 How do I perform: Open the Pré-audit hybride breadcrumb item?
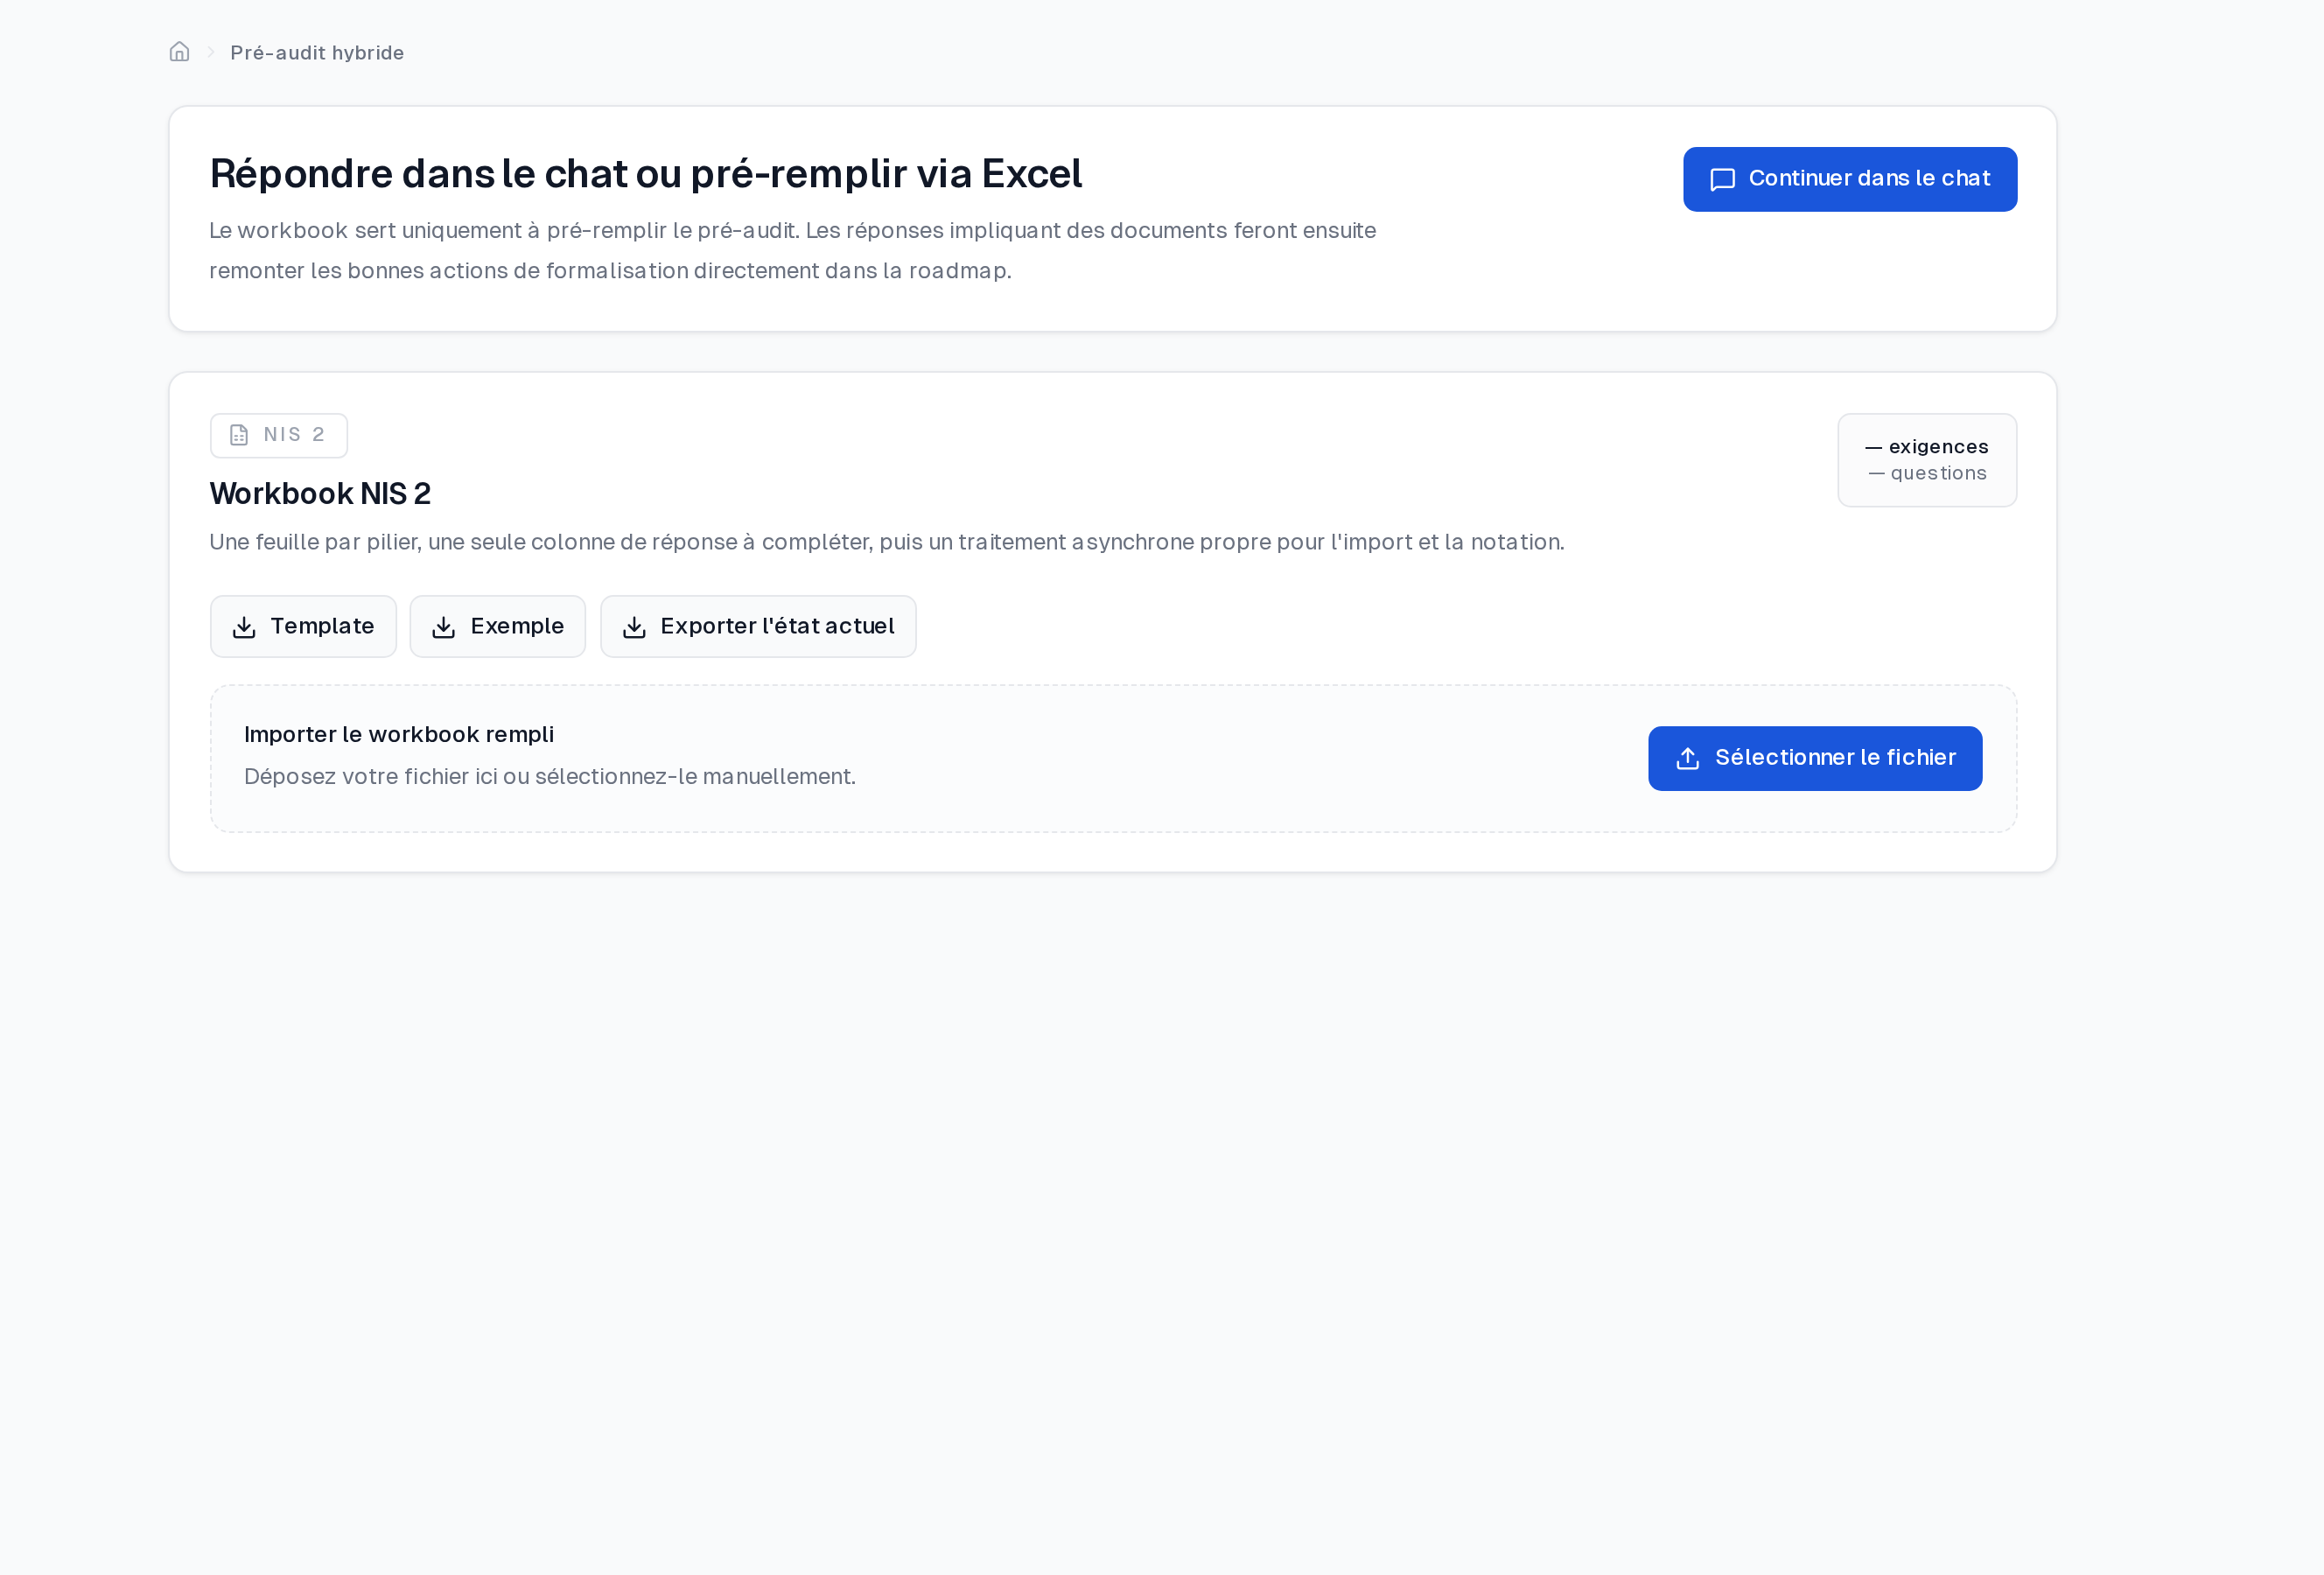316,52
